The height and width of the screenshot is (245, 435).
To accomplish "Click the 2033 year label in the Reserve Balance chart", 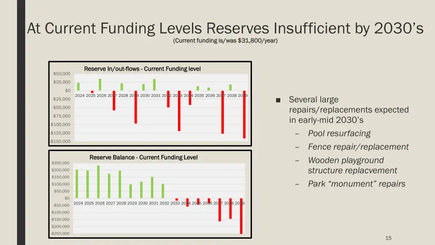I will click(x=175, y=203).
